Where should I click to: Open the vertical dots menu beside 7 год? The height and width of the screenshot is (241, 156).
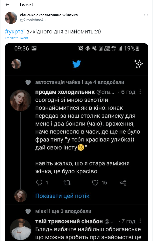141,221
